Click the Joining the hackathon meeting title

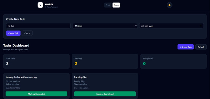pyautogui.click(x=21, y=77)
